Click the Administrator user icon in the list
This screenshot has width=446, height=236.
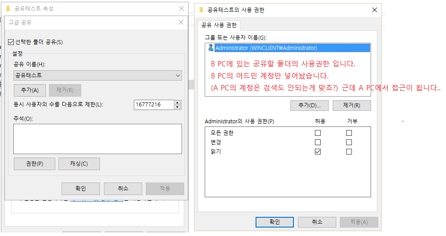pyautogui.click(x=211, y=48)
